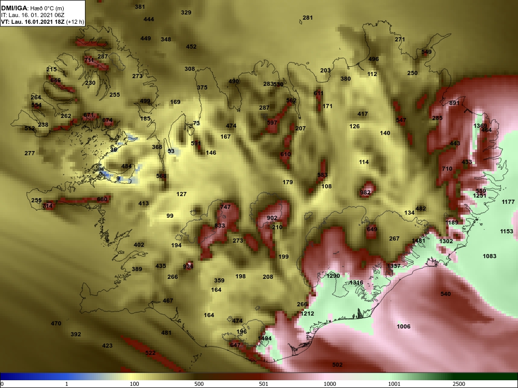Image resolution: width=518 pixels, height=388 pixels.
Task: Click the single-digit map value 9
Action: 118,179
